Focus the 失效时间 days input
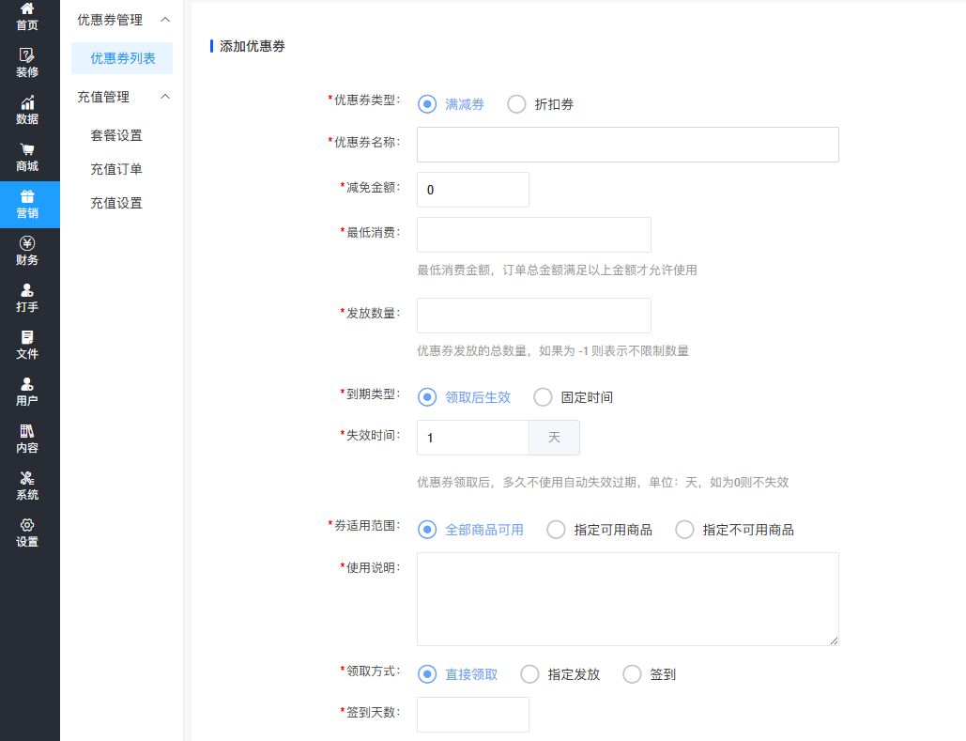 click(x=472, y=438)
